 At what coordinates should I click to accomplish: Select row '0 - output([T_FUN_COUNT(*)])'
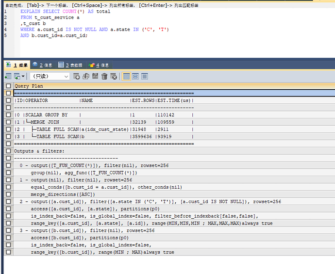click(174, 165)
